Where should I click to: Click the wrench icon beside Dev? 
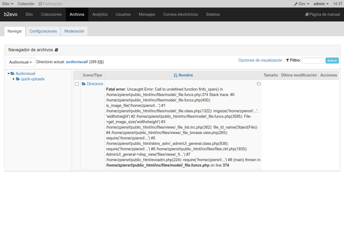pos(296,4)
